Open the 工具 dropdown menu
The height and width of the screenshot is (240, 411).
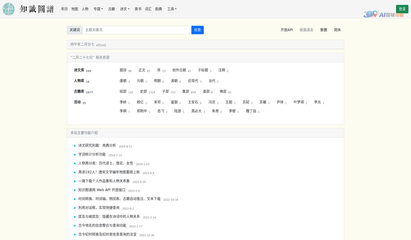[x=172, y=9]
